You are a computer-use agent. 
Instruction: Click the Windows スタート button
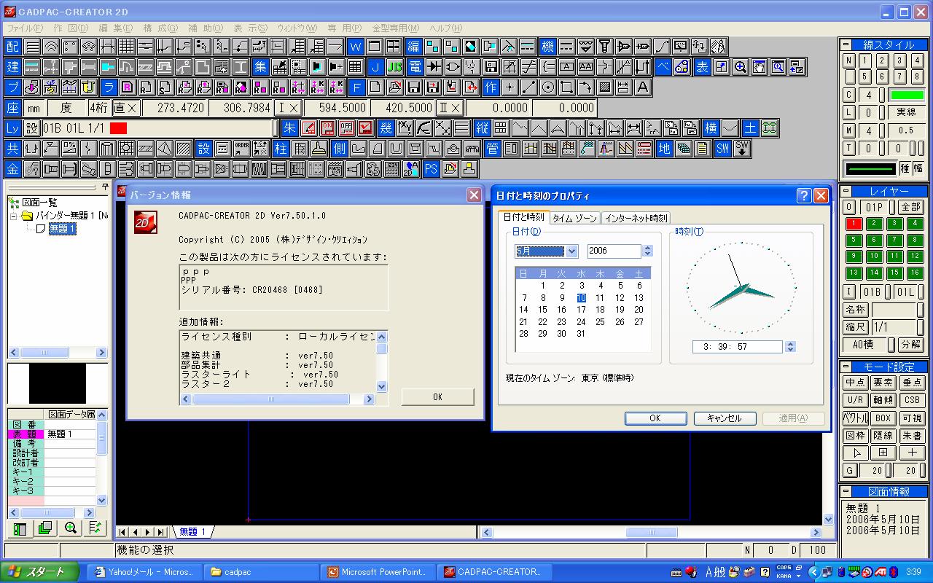pos(39,572)
